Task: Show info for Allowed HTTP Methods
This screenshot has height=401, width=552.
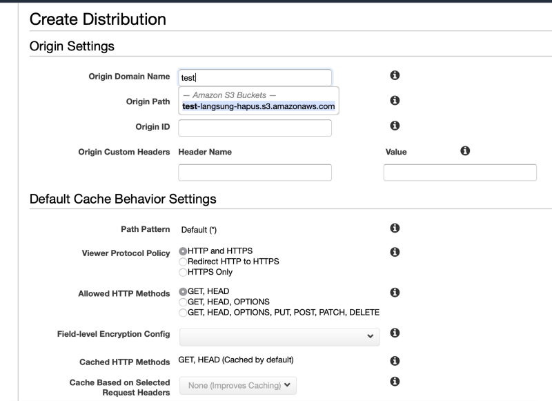Action: 395,293
